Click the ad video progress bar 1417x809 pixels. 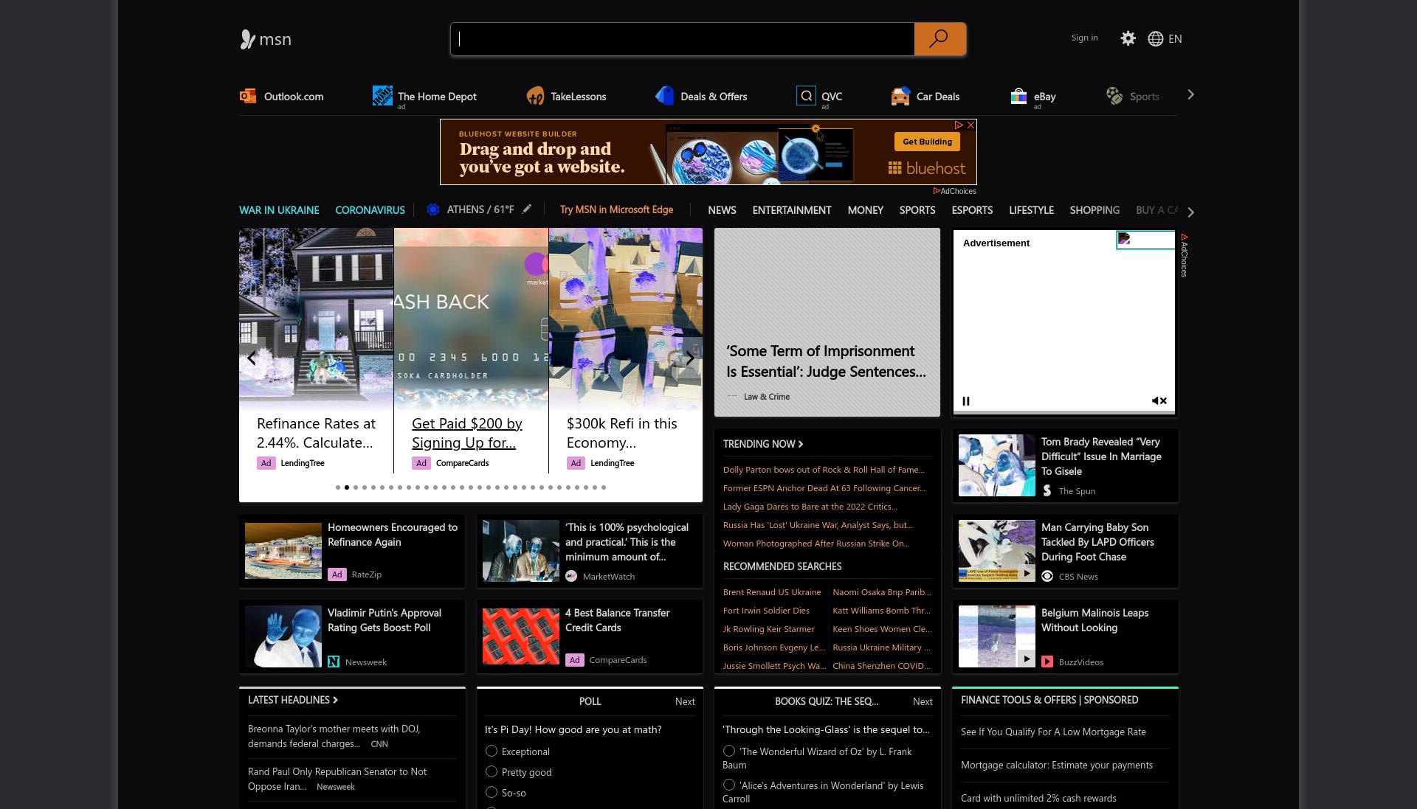click(1063, 412)
